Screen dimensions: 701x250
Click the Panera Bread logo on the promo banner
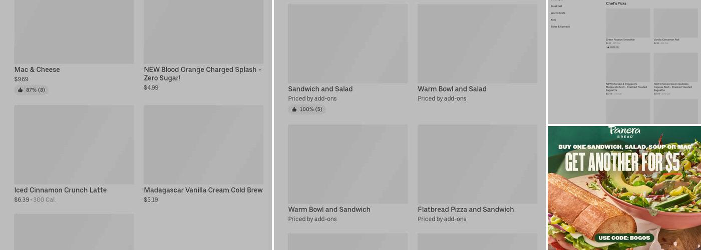(624, 132)
